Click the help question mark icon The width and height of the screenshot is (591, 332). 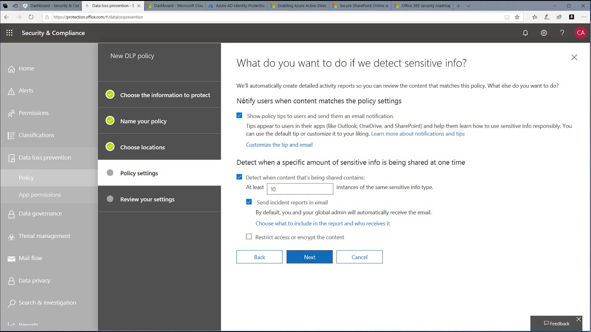coord(562,33)
